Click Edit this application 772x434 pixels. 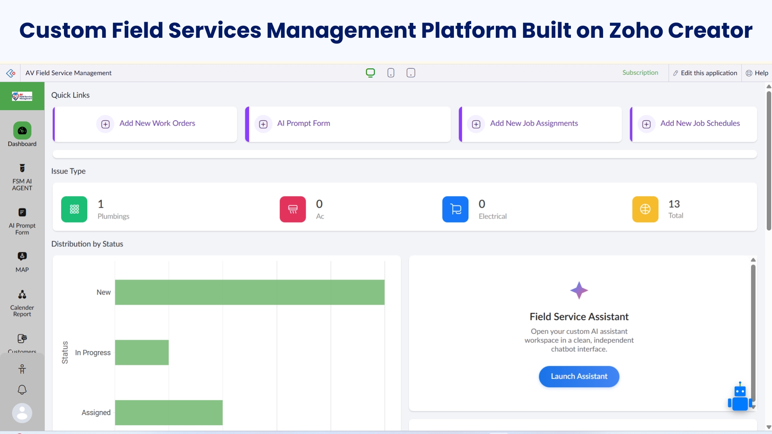[705, 73]
